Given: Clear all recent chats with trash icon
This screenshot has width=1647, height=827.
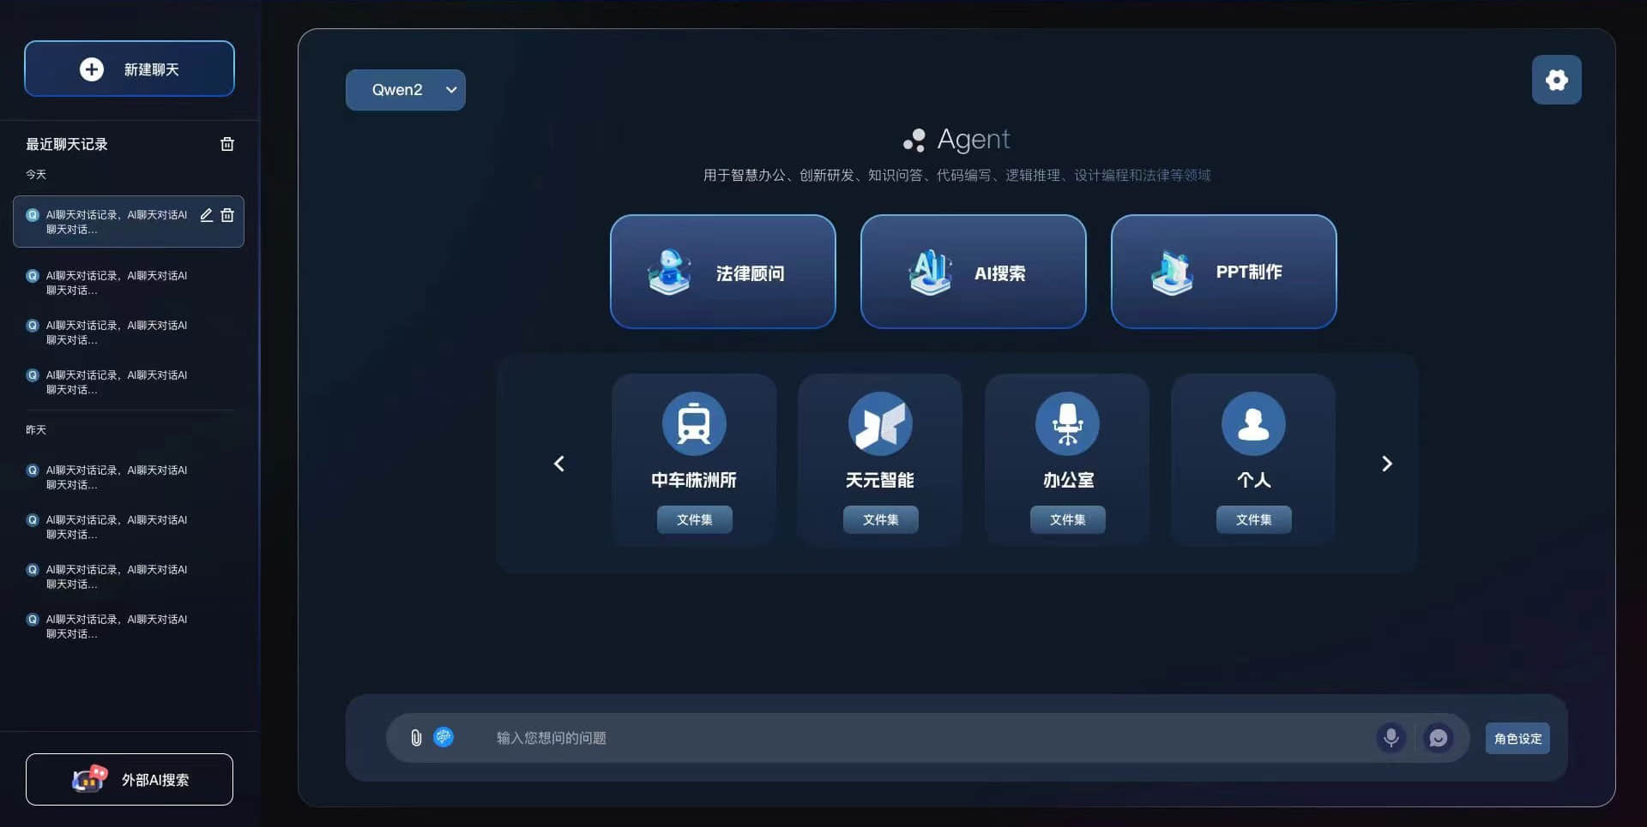Looking at the screenshot, I should (227, 144).
